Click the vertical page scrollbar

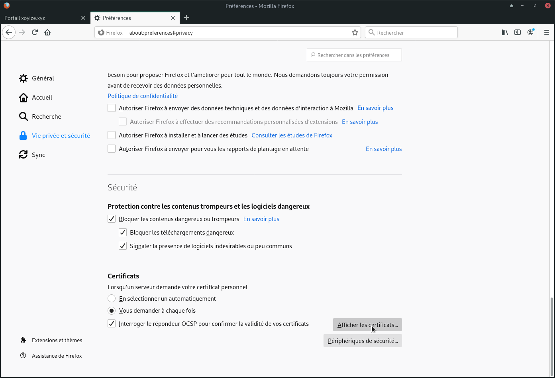coord(552,335)
